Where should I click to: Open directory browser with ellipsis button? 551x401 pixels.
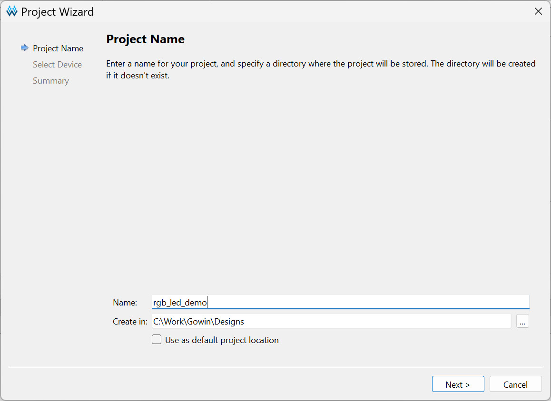point(522,321)
